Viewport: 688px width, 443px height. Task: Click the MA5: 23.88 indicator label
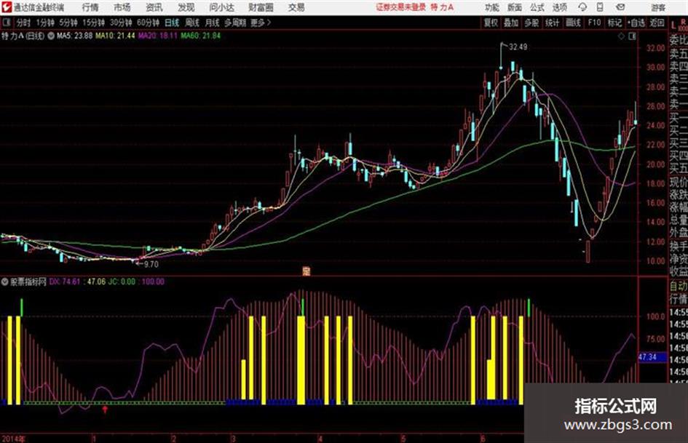[74, 36]
